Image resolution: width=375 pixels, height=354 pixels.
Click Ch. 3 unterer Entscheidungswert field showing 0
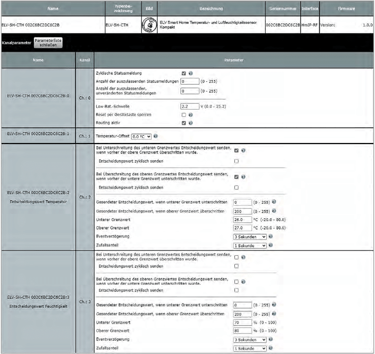[242, 305]
